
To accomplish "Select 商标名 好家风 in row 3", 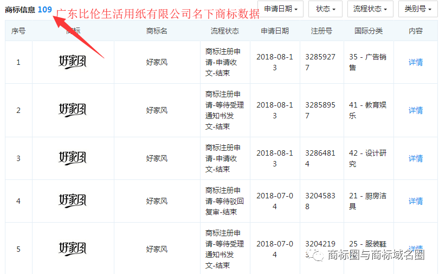I will tap(157, 158).
